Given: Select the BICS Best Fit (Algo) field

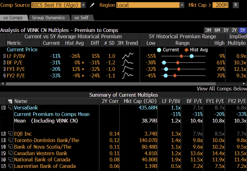Looking at the screenshot, I should (x=56, y=5).
